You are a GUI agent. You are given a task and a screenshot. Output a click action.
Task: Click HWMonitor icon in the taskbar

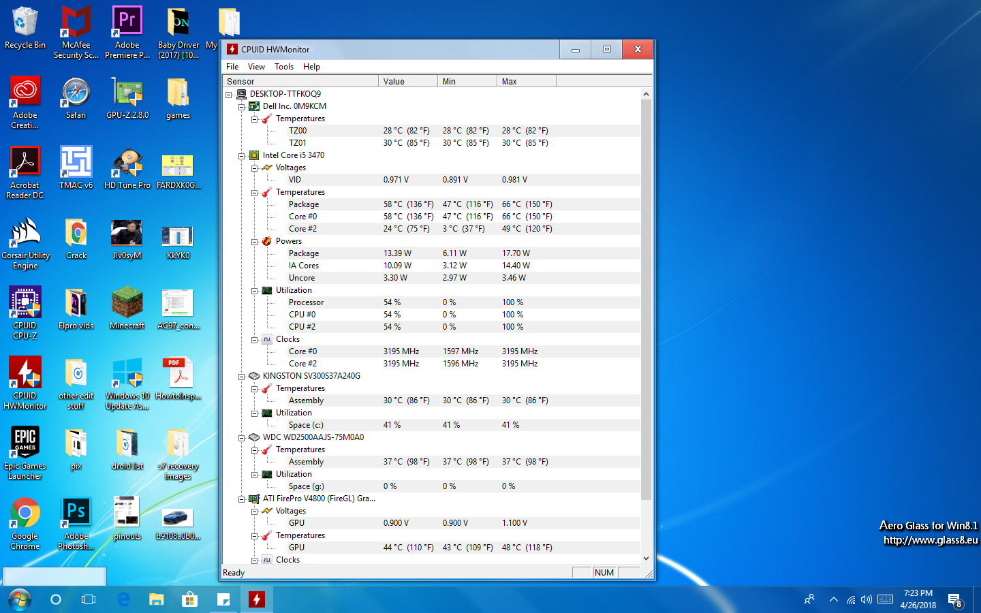pyautogui.click(x=257, y=599)
